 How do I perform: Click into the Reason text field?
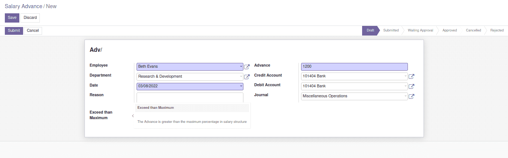tap(190, 97)
